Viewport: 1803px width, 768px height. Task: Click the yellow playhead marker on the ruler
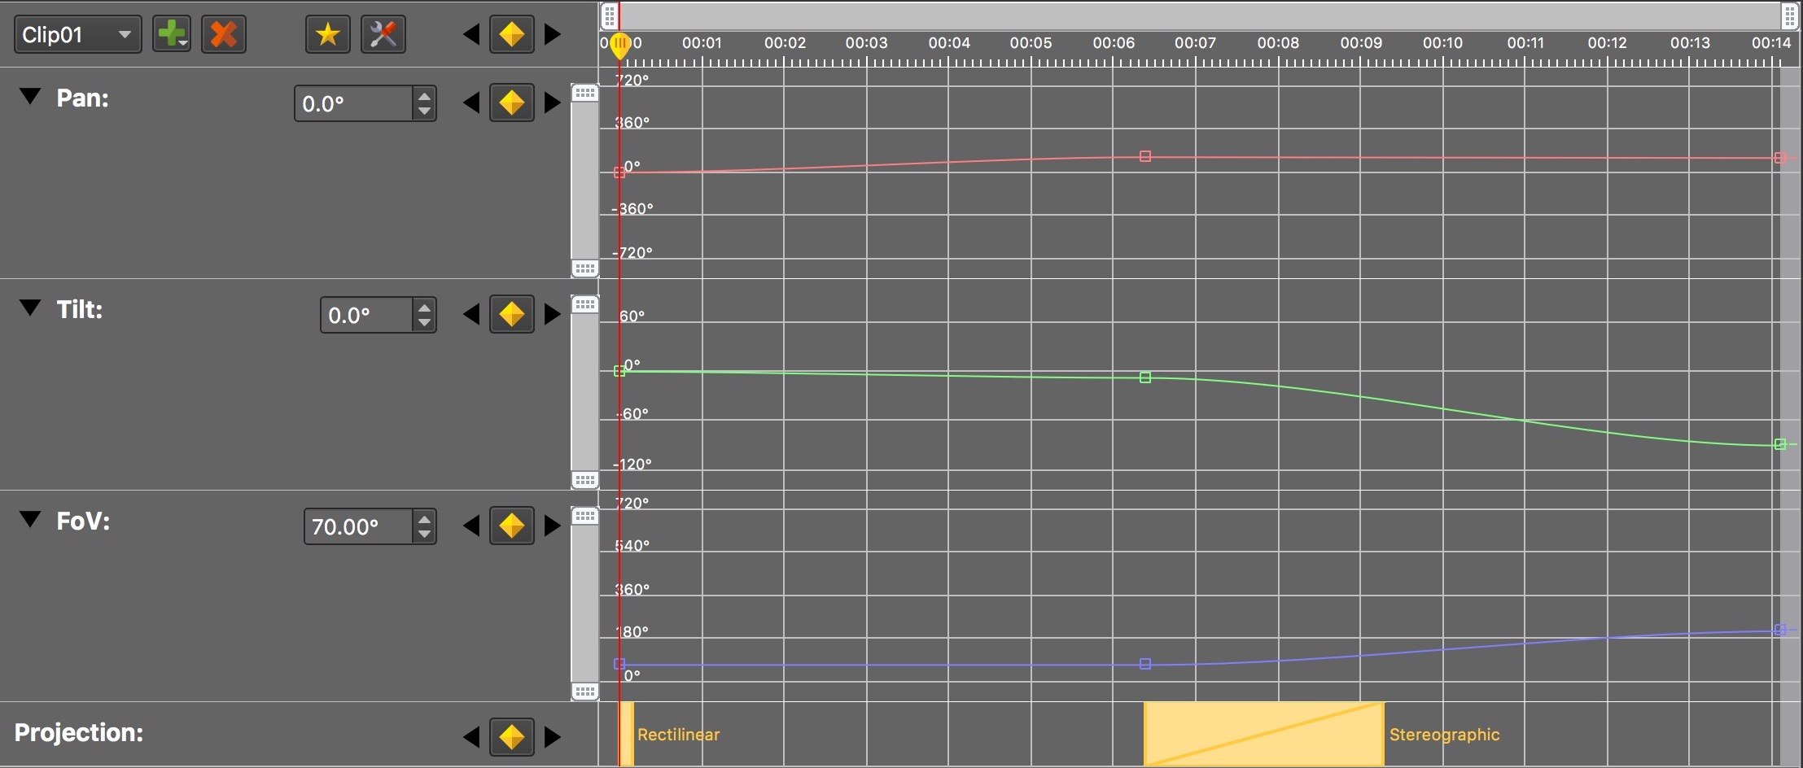click(x=620, y=45)
